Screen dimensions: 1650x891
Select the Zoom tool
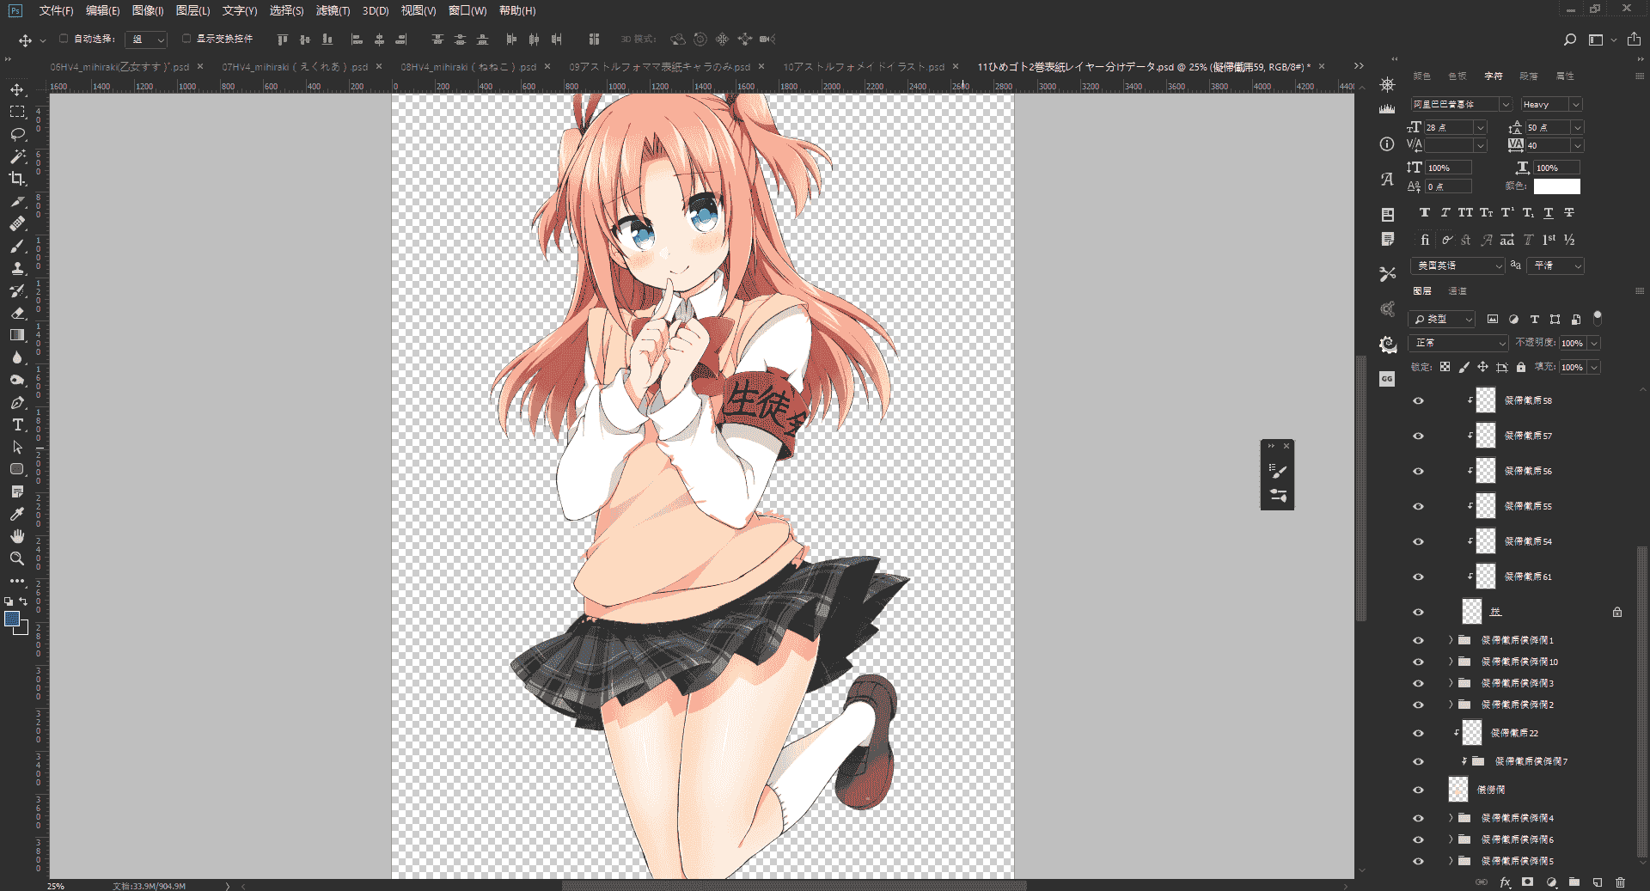pos(17,558)
